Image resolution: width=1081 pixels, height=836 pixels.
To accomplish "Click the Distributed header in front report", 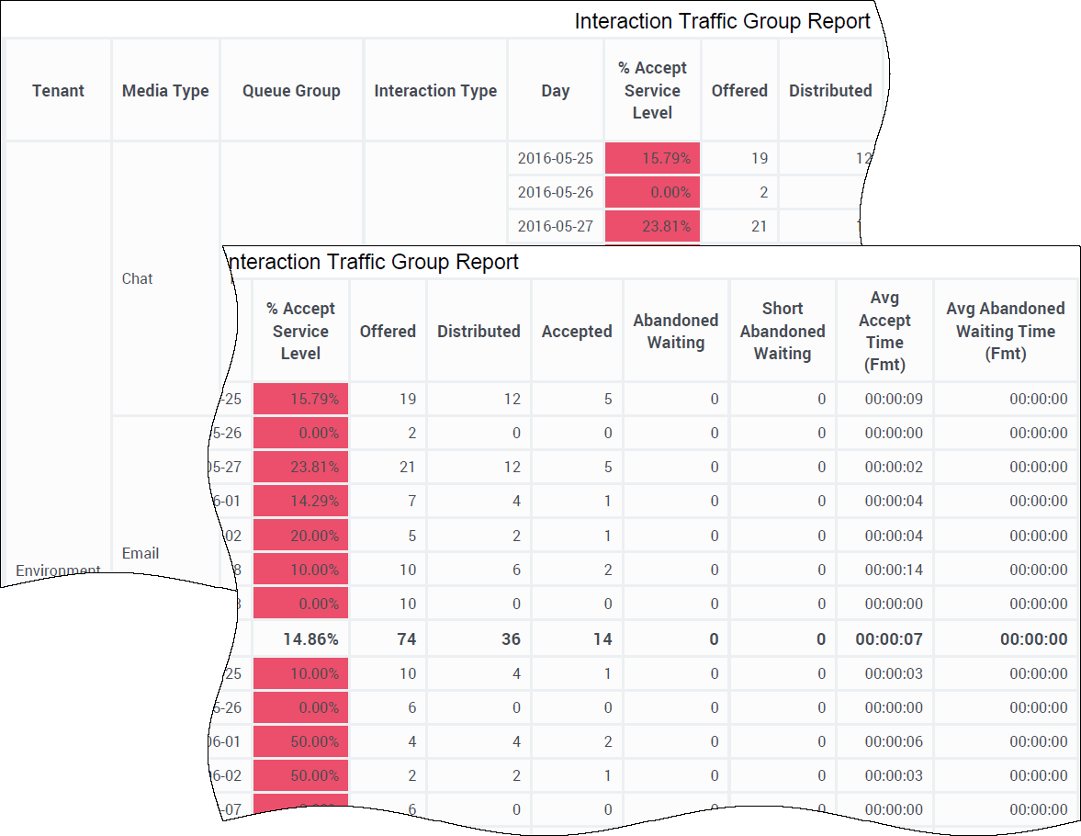I will (x=479, y=331).
